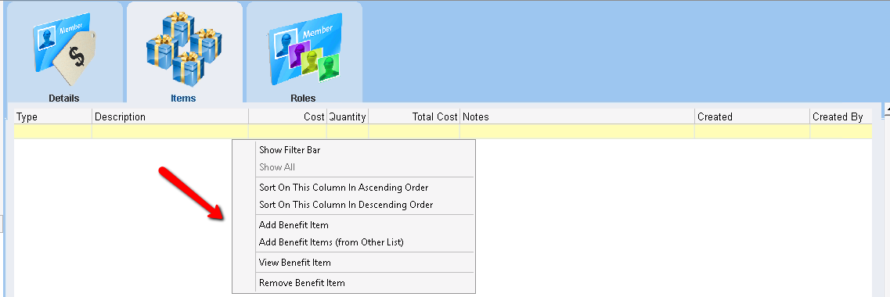Image resolution: width=890 pixels, height=297 pixels.
Task: Click the yellow row's Notes cell
Action: pos(577,131)
